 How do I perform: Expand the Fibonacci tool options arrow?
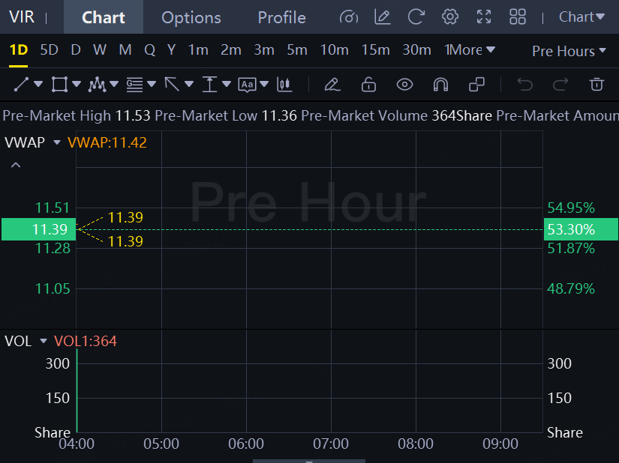(x=152, y=84)
